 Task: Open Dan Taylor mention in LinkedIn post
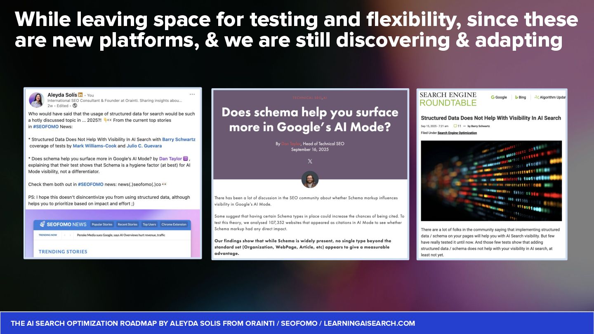pyautogui.click(x=170, y=159)
